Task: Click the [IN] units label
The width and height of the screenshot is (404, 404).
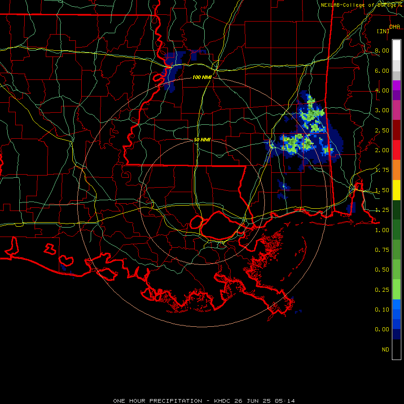Action: 383,31
